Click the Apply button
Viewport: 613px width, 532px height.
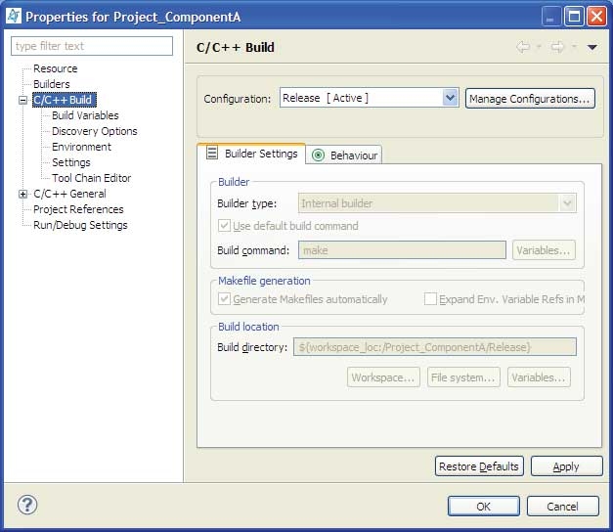565,466
